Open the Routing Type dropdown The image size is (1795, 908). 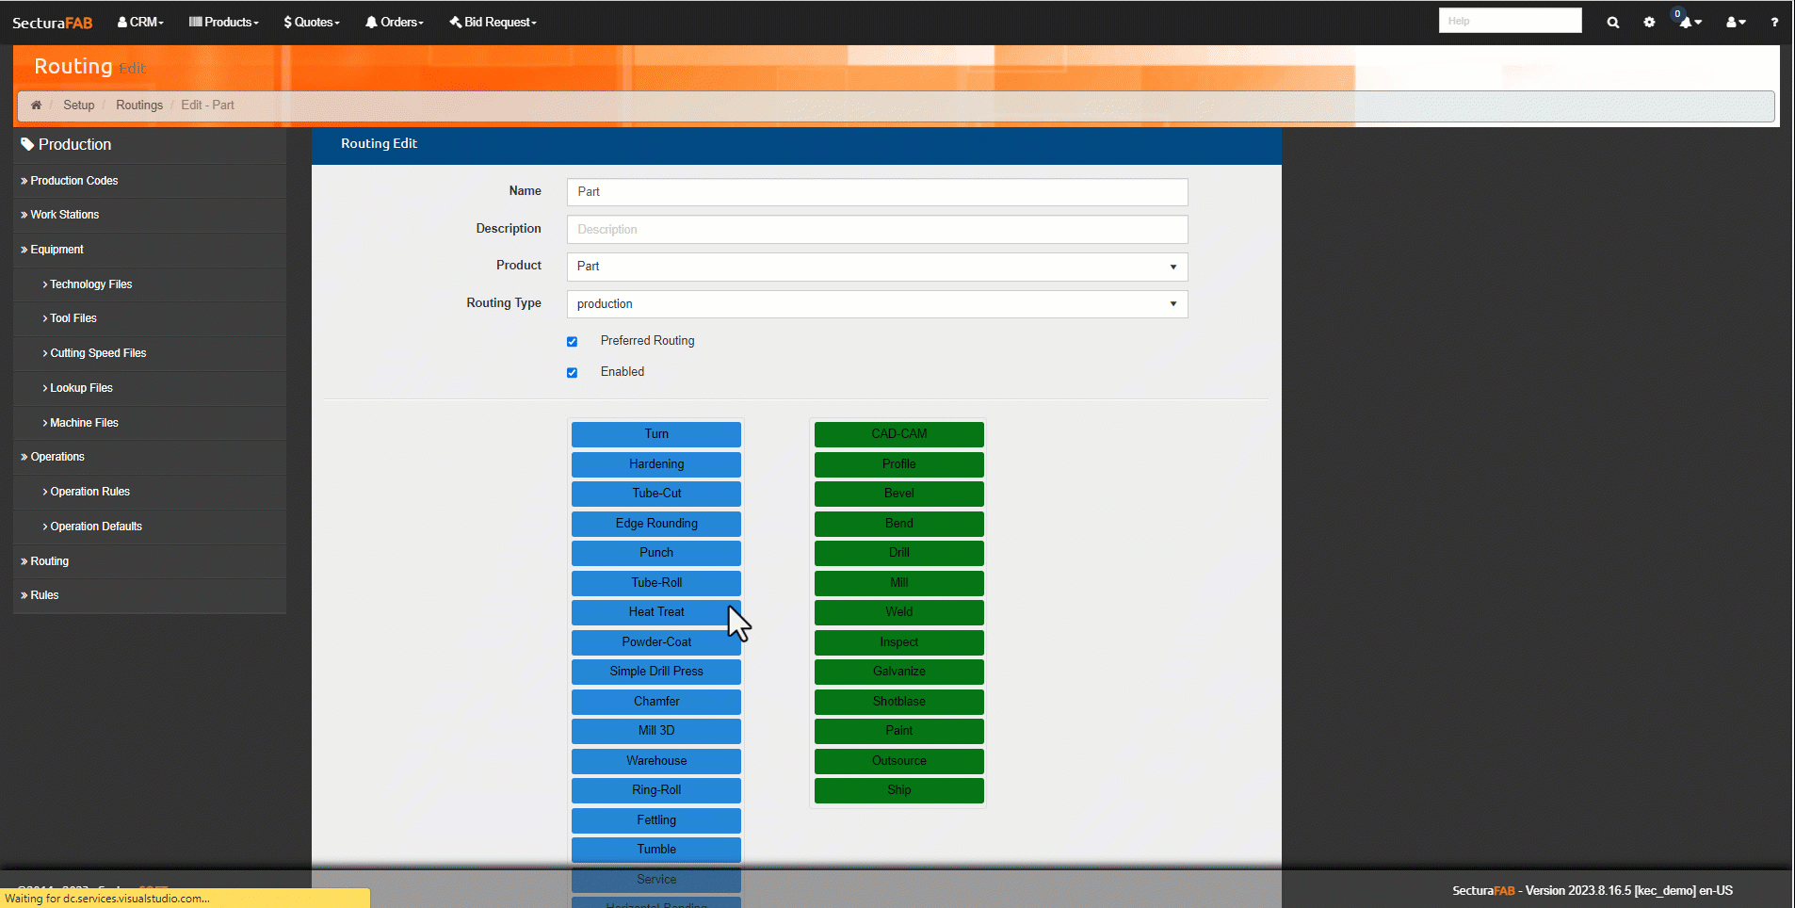876,304
